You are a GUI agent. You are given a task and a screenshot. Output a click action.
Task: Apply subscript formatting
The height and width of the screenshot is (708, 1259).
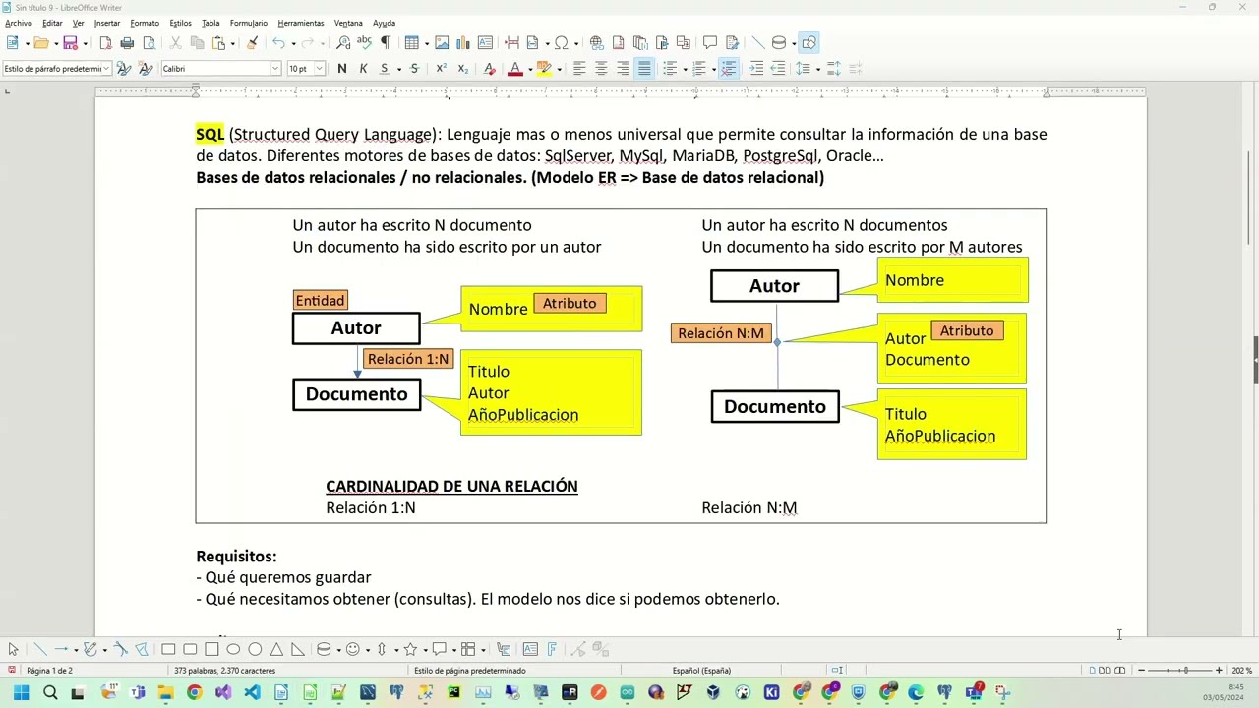pos(462,69)
